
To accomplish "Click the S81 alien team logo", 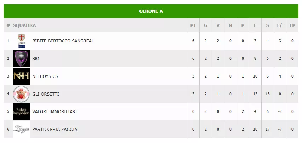I will point(21,59).
